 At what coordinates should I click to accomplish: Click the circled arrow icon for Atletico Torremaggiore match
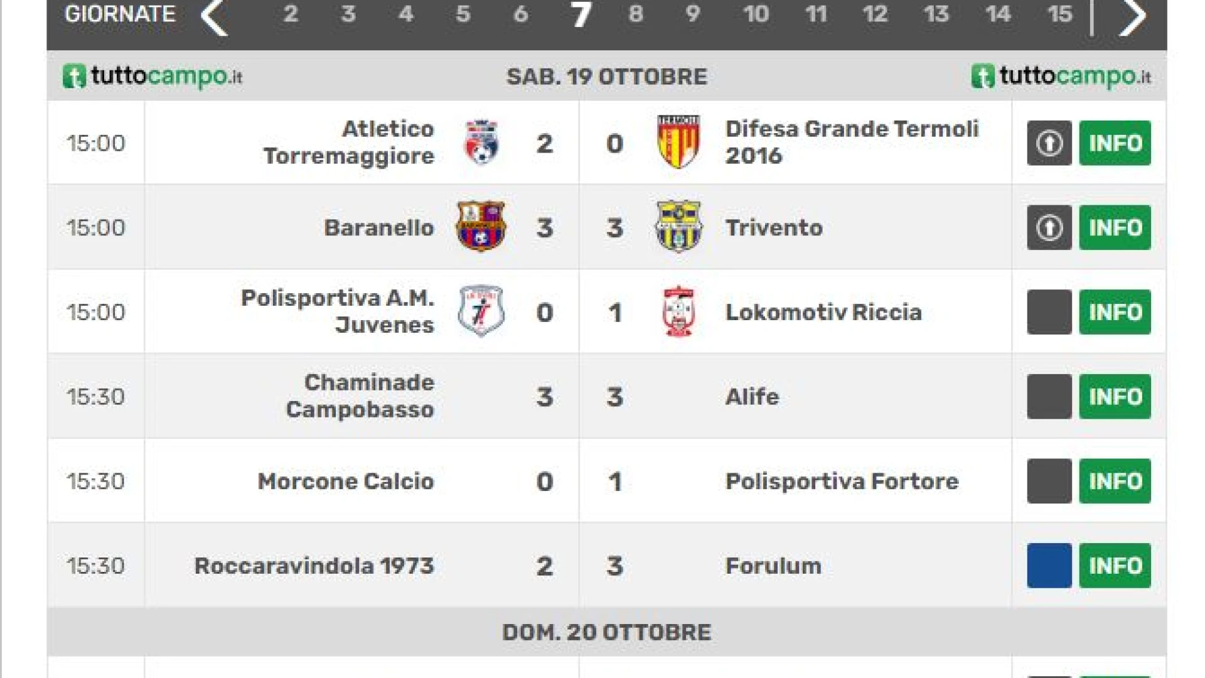coord(1049,143)
